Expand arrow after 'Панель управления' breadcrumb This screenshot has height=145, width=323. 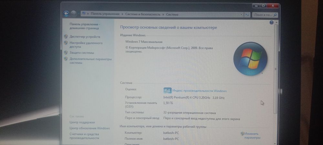pyautogui.click(x=122, y=14)
